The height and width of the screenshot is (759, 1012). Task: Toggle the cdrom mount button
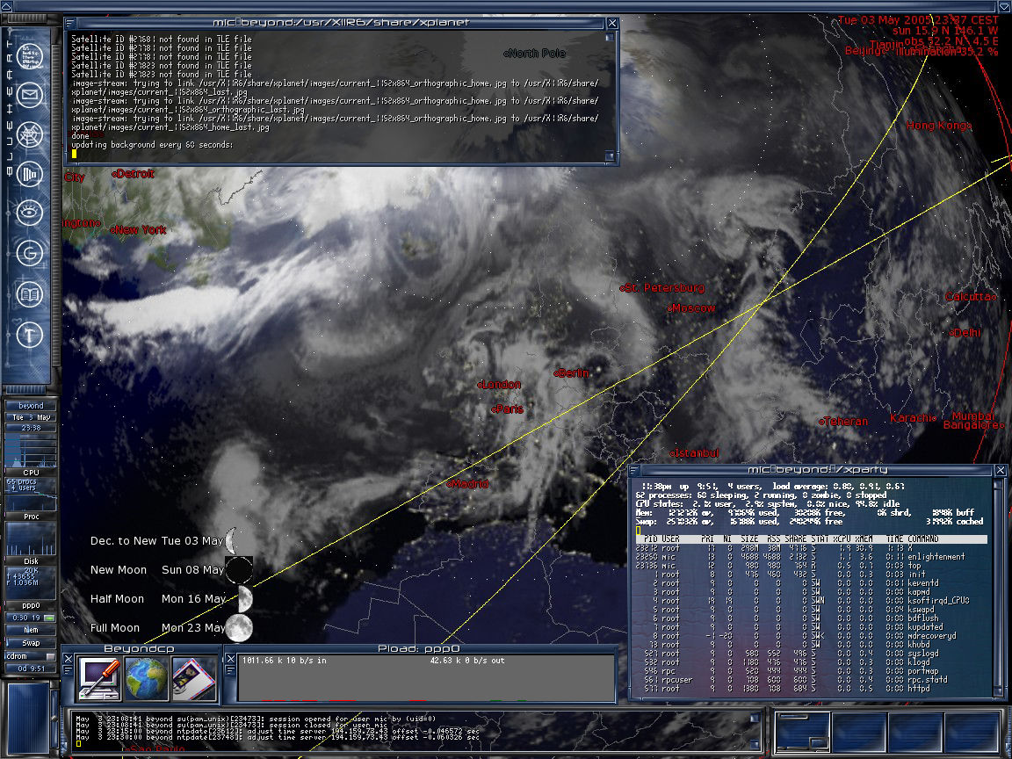coord(50,656)
